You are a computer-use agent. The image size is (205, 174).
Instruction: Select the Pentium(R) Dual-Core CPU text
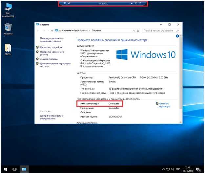coord(122,77)
